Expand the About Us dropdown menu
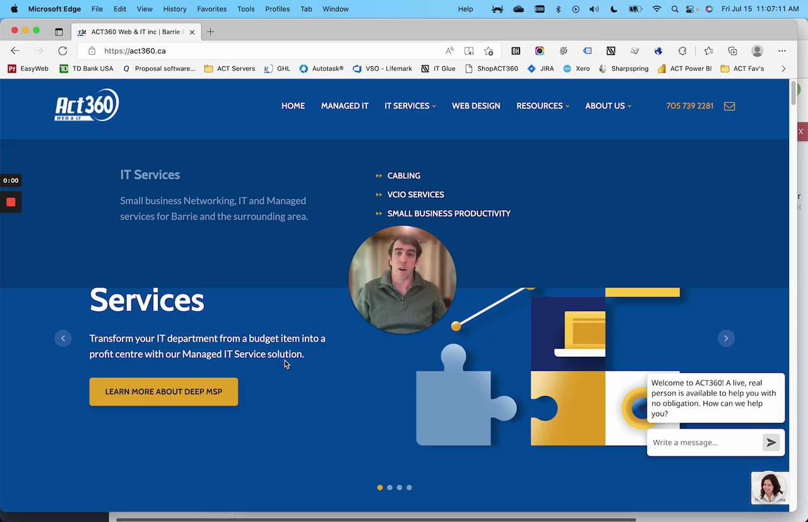The height and width of the screenshot is (522, 808). coord(608,106)
